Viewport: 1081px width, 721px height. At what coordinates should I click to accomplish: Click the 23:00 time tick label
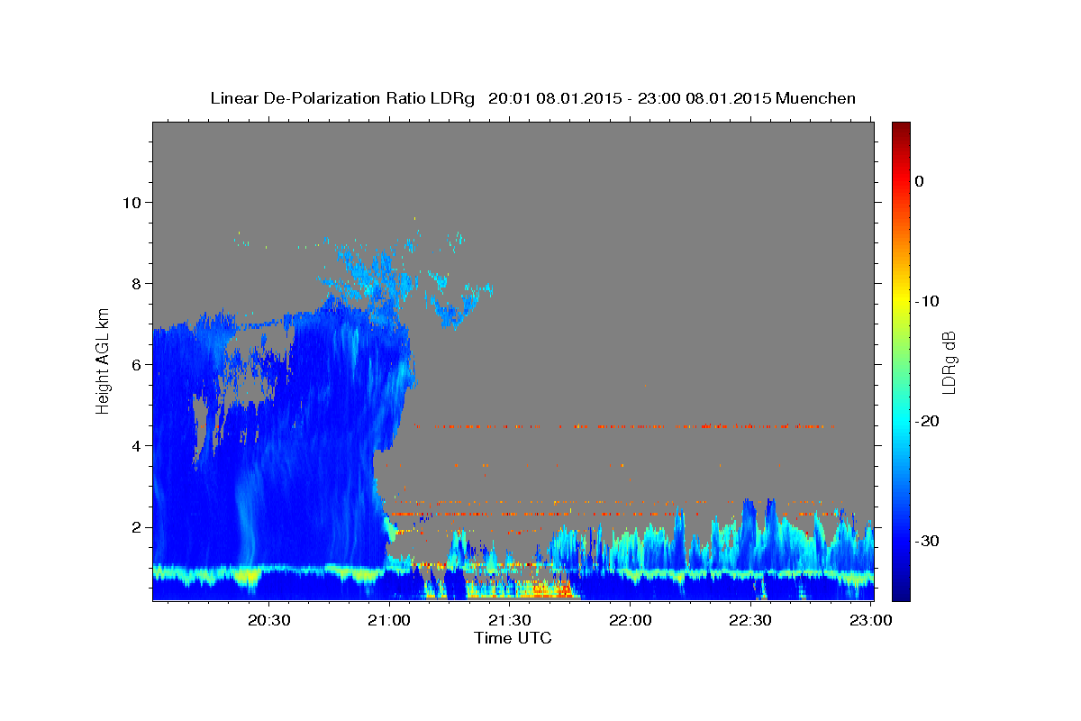coord(870,620)
